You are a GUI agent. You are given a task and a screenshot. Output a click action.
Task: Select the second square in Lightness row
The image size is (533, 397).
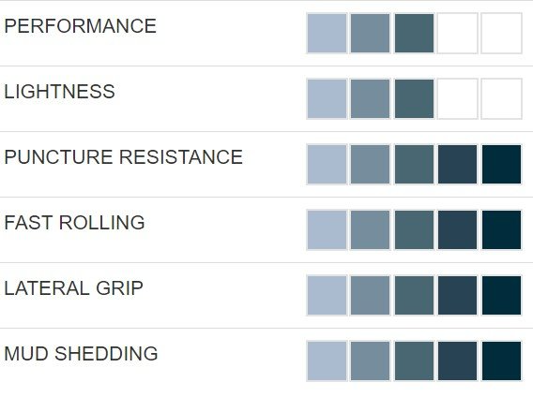point(370,98)
